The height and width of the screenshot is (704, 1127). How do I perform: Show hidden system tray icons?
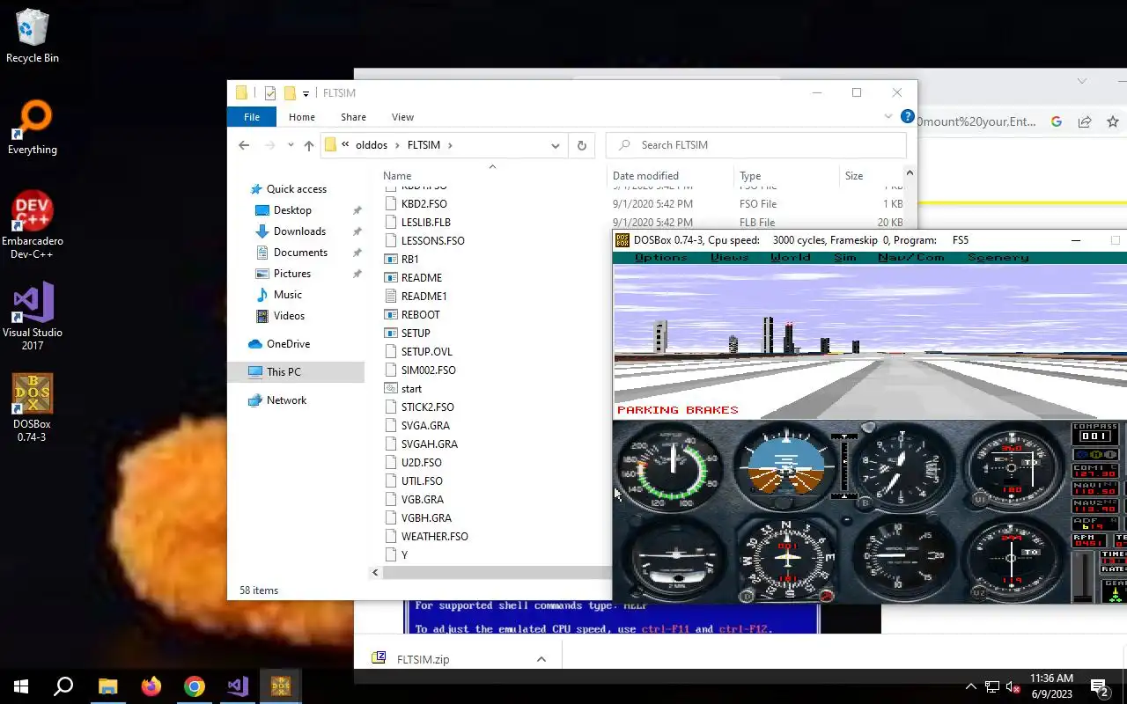coord(971,686)
